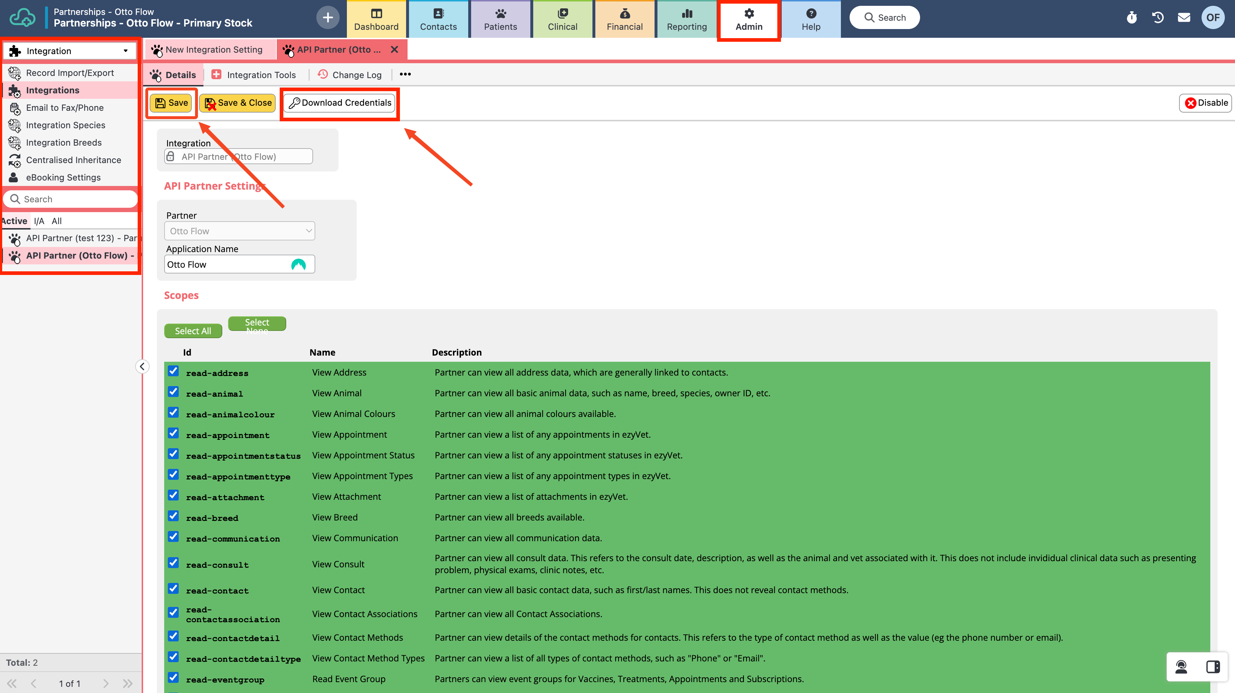Select API Partner (Otto Flow) record in list
This screenshot has width=1235, height=693.
click(70, 255)
